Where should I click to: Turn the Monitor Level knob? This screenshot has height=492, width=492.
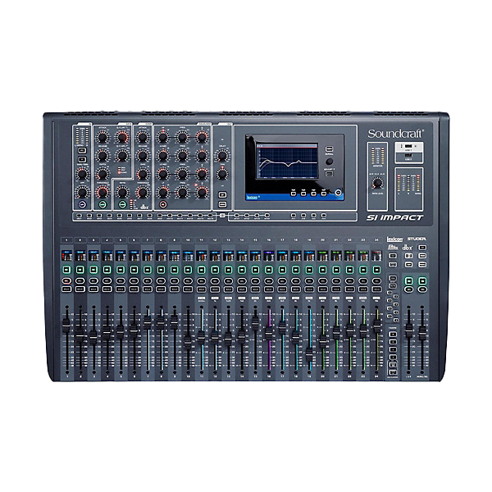coord(377,183)
